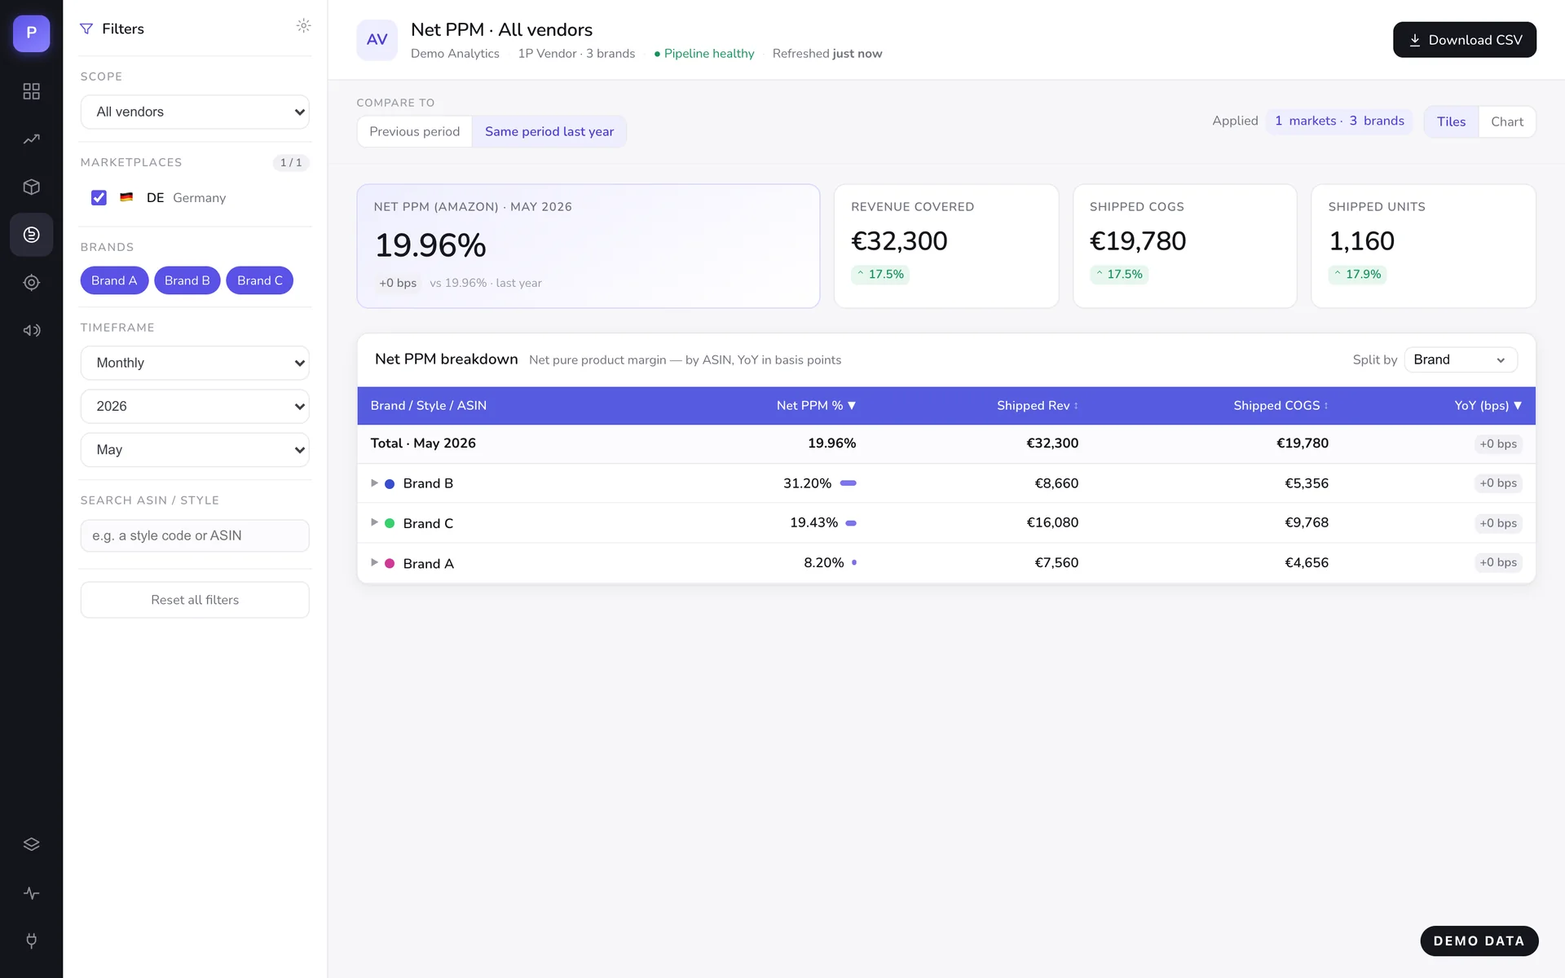Image resolution: width=1565 pixels, height=978 pixels.
Task: Click the German flag icon
Action: [x=126, y=197]
